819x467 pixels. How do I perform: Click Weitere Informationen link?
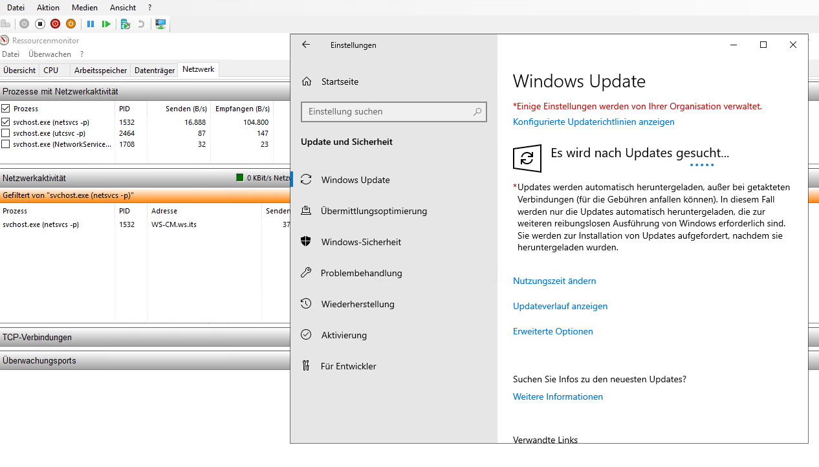pyautogui.click(x=558, y=396)
